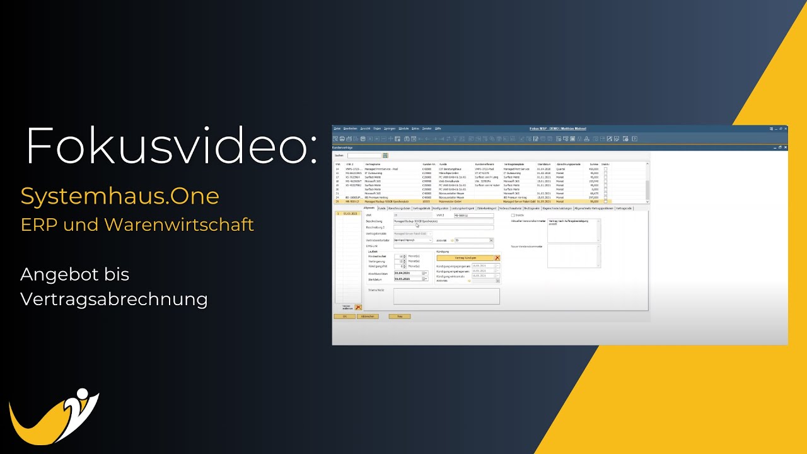
Task: Click the Vertrag kündigen button
Action: (x=465, y=258)
